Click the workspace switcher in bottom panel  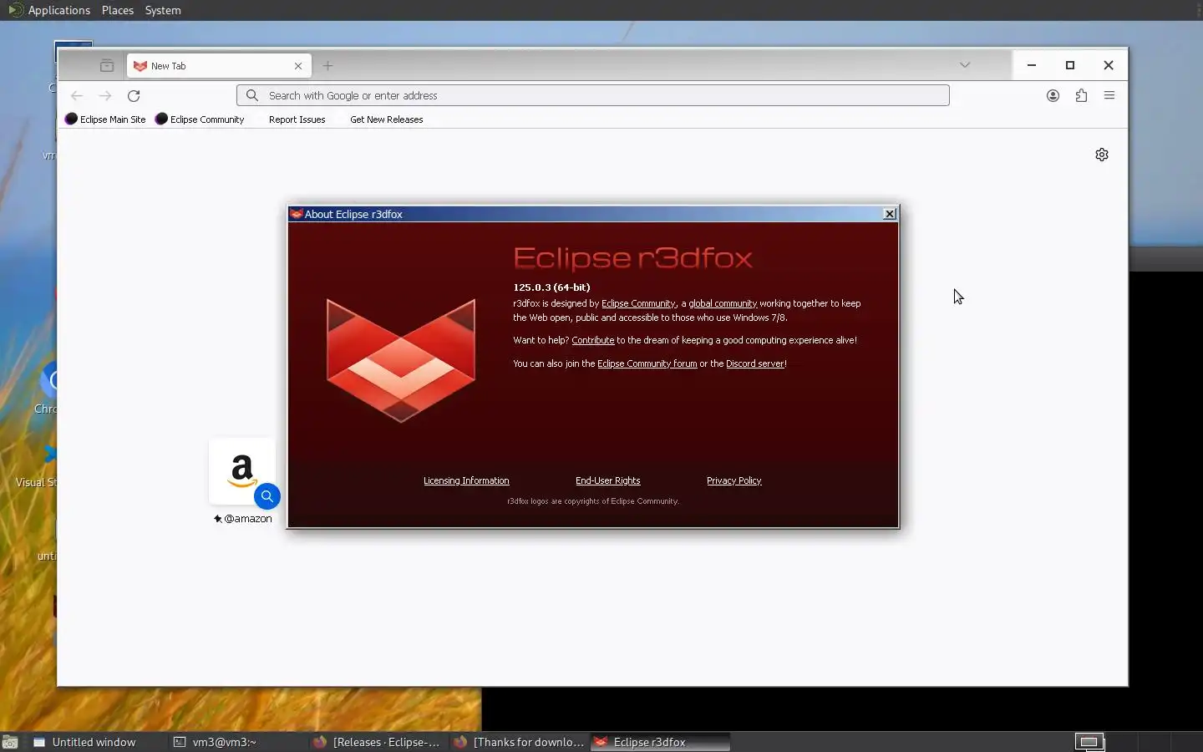pyautogui.click(x=1090, y=742)
